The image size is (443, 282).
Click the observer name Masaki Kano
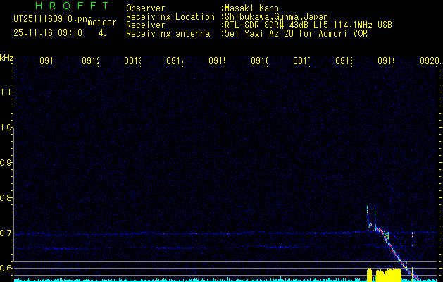(251, 8)
